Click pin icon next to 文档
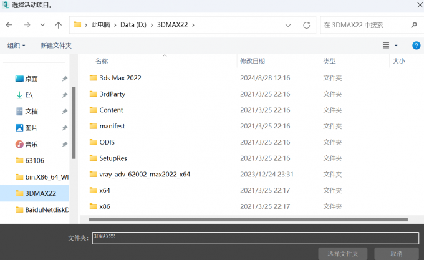Screen dimensions: 424x260 [65, 112]
